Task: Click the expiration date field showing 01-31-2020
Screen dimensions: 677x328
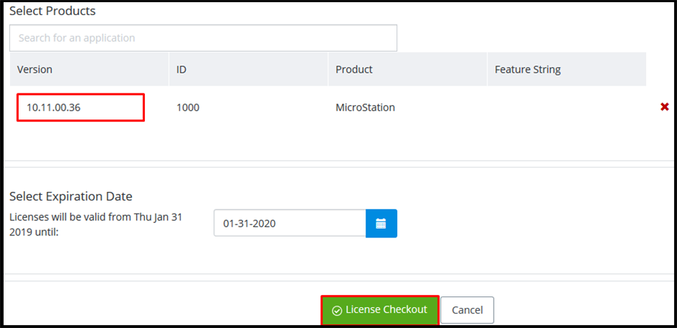Action: [290, 223]
